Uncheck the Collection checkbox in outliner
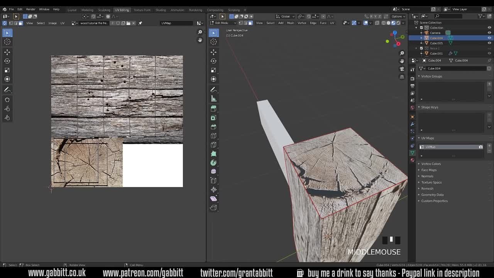The width and height of the screenshot is (494, 278). pyautogui.click(x=422, y=27)
